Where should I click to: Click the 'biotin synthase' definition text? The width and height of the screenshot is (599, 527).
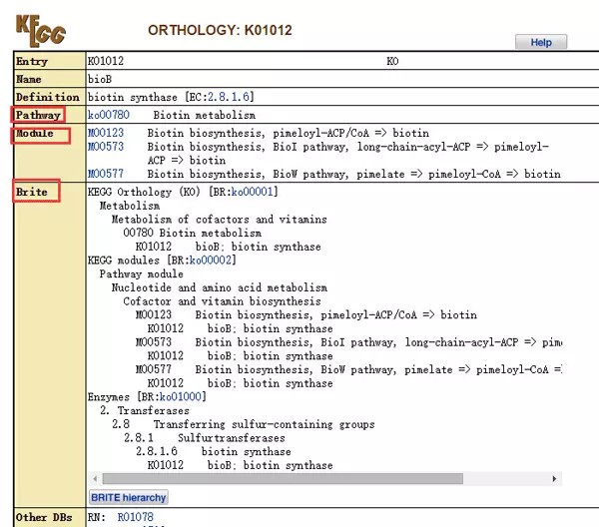click(x=133, y=97)
